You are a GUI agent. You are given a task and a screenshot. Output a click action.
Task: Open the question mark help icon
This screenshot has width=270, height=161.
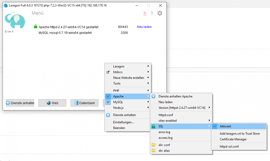click(x=152, y=14)
